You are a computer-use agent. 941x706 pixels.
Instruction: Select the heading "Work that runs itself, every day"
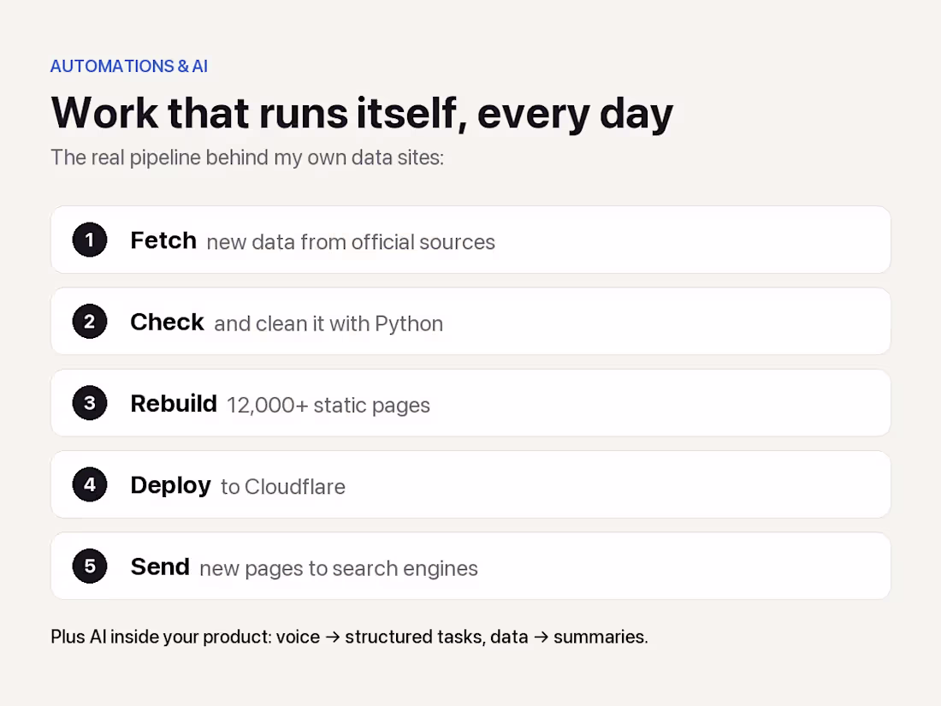coord(362,114)
